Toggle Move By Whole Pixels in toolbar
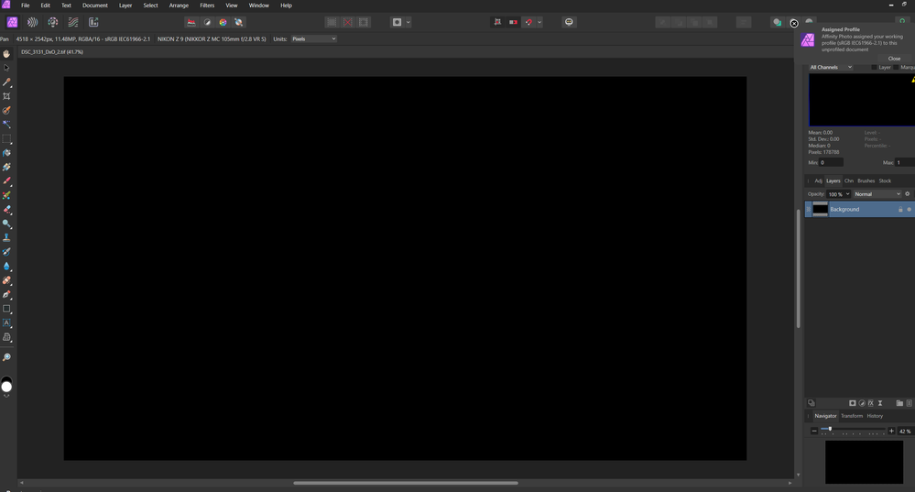Image resolution: width=915 pixels, height=492 pixels. (513, 22)
